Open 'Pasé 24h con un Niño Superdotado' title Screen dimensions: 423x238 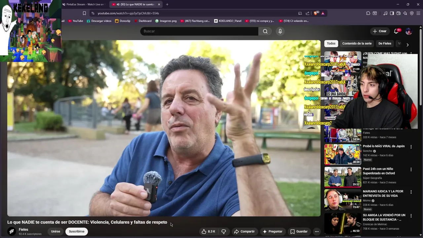379,171
